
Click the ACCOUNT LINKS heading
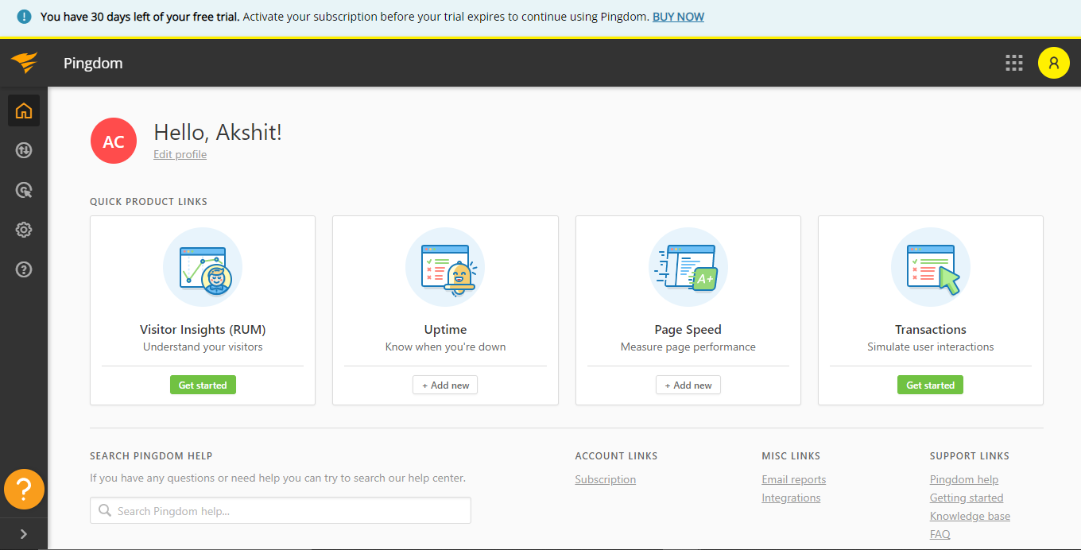pos(616,456)
